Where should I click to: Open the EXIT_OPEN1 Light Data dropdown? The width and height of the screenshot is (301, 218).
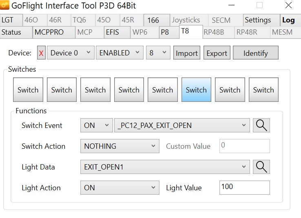[165, 167]
